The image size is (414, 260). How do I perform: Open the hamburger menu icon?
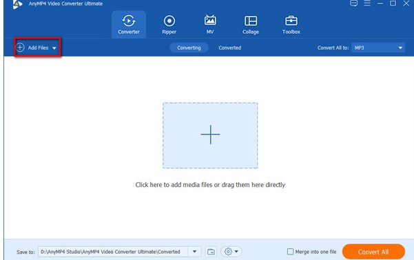(x=367, y=3)
